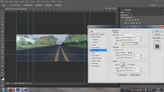Uncheck the Inner Shadow style
Image resolution: width=164 pixels, height=92 pixels.
tap(91, 48)
